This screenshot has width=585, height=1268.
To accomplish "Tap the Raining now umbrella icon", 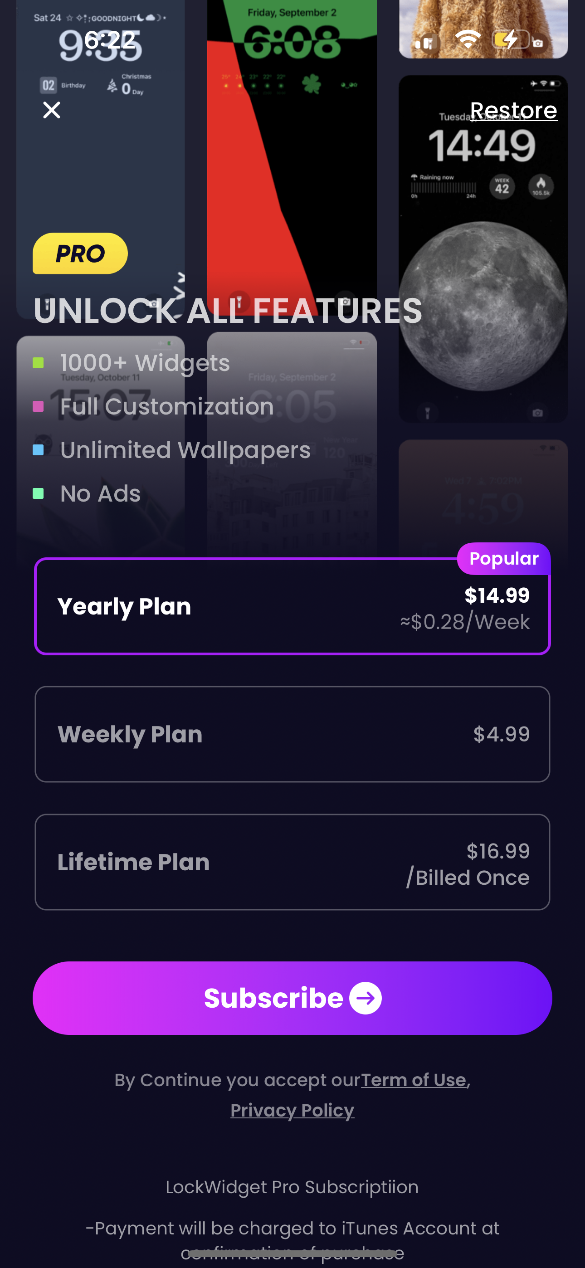I will (x=415, y=177).
